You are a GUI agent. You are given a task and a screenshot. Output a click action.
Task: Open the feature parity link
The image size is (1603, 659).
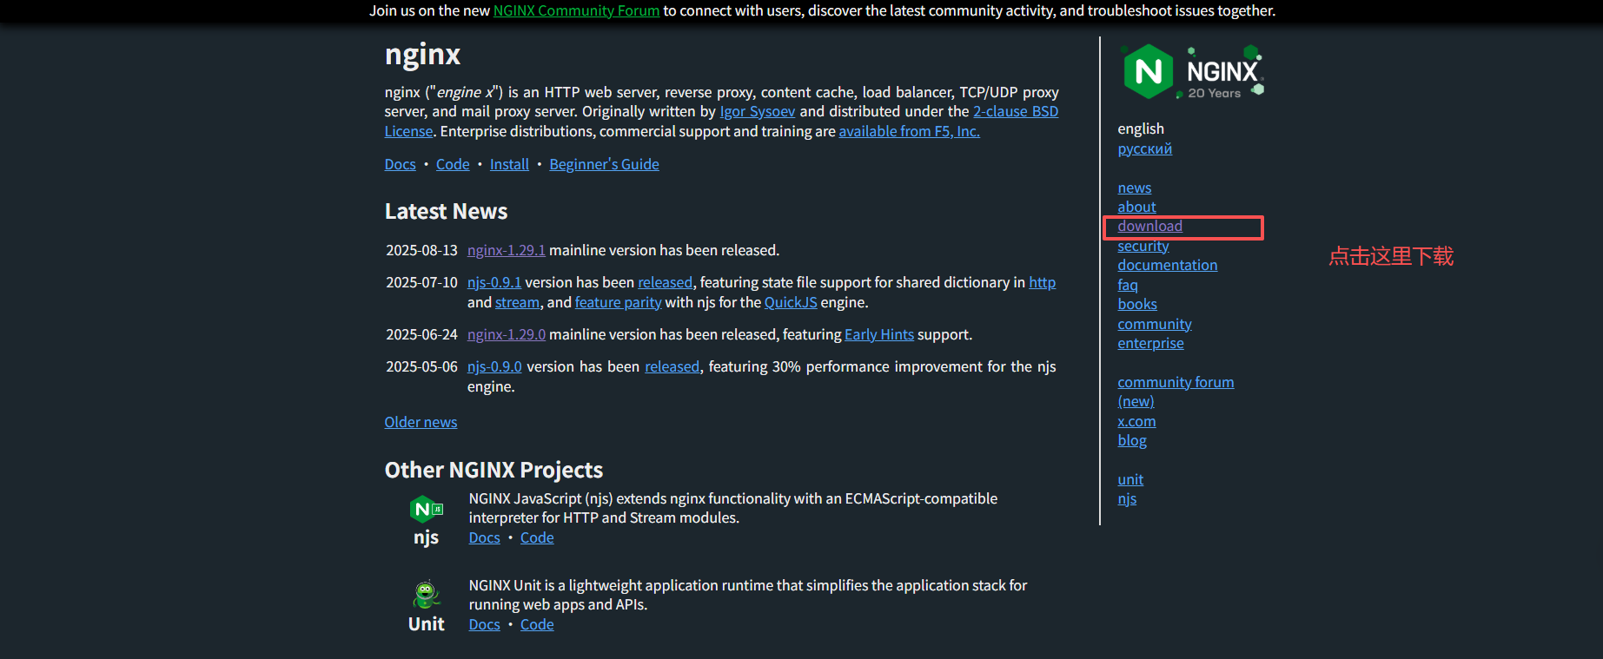pyautogui.click(x=619, y=302)
